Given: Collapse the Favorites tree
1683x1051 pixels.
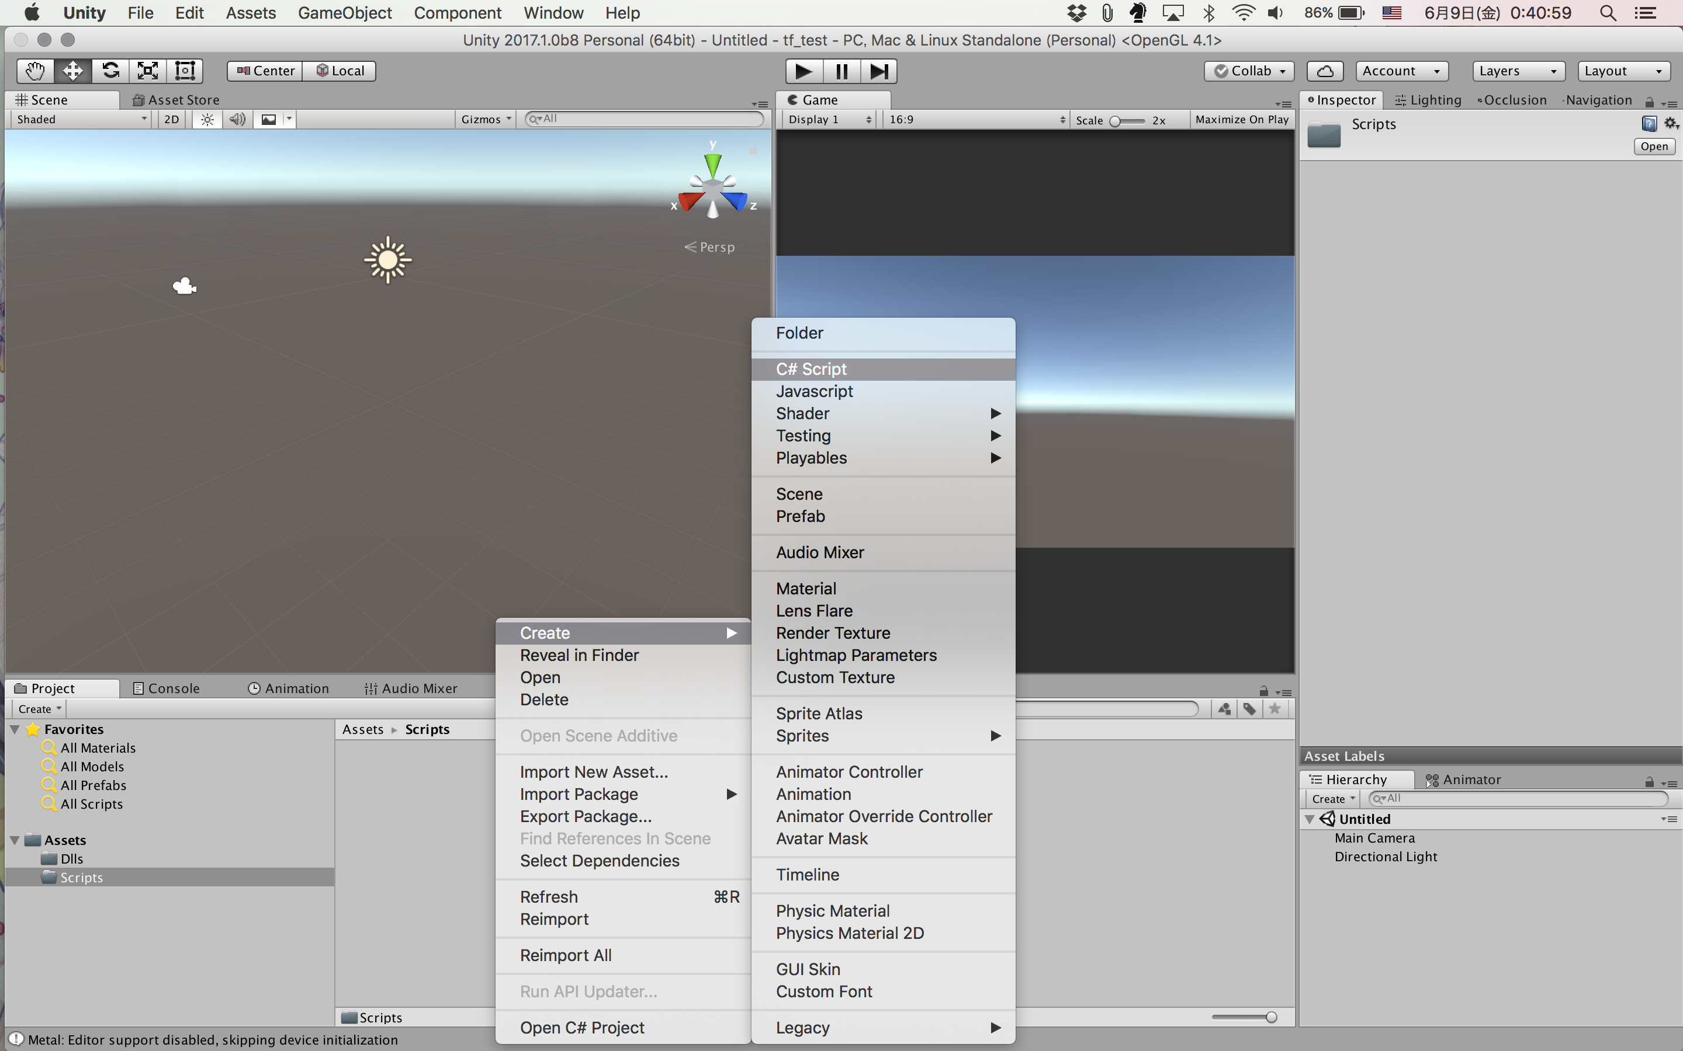Looking at the screenshot, I should click(15, 729).
